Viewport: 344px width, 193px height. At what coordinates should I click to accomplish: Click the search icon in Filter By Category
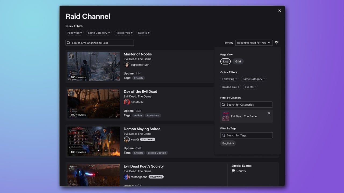tap(223, 105)
